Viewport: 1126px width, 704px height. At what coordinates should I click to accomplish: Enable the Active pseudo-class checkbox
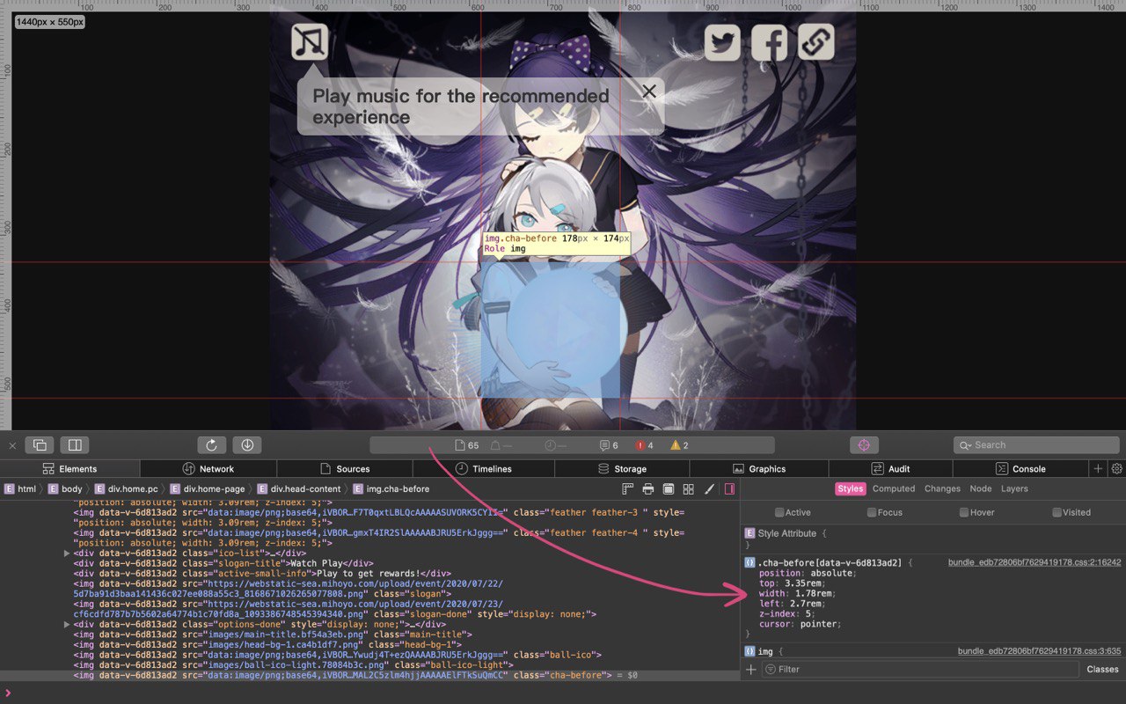click(779, 512)
